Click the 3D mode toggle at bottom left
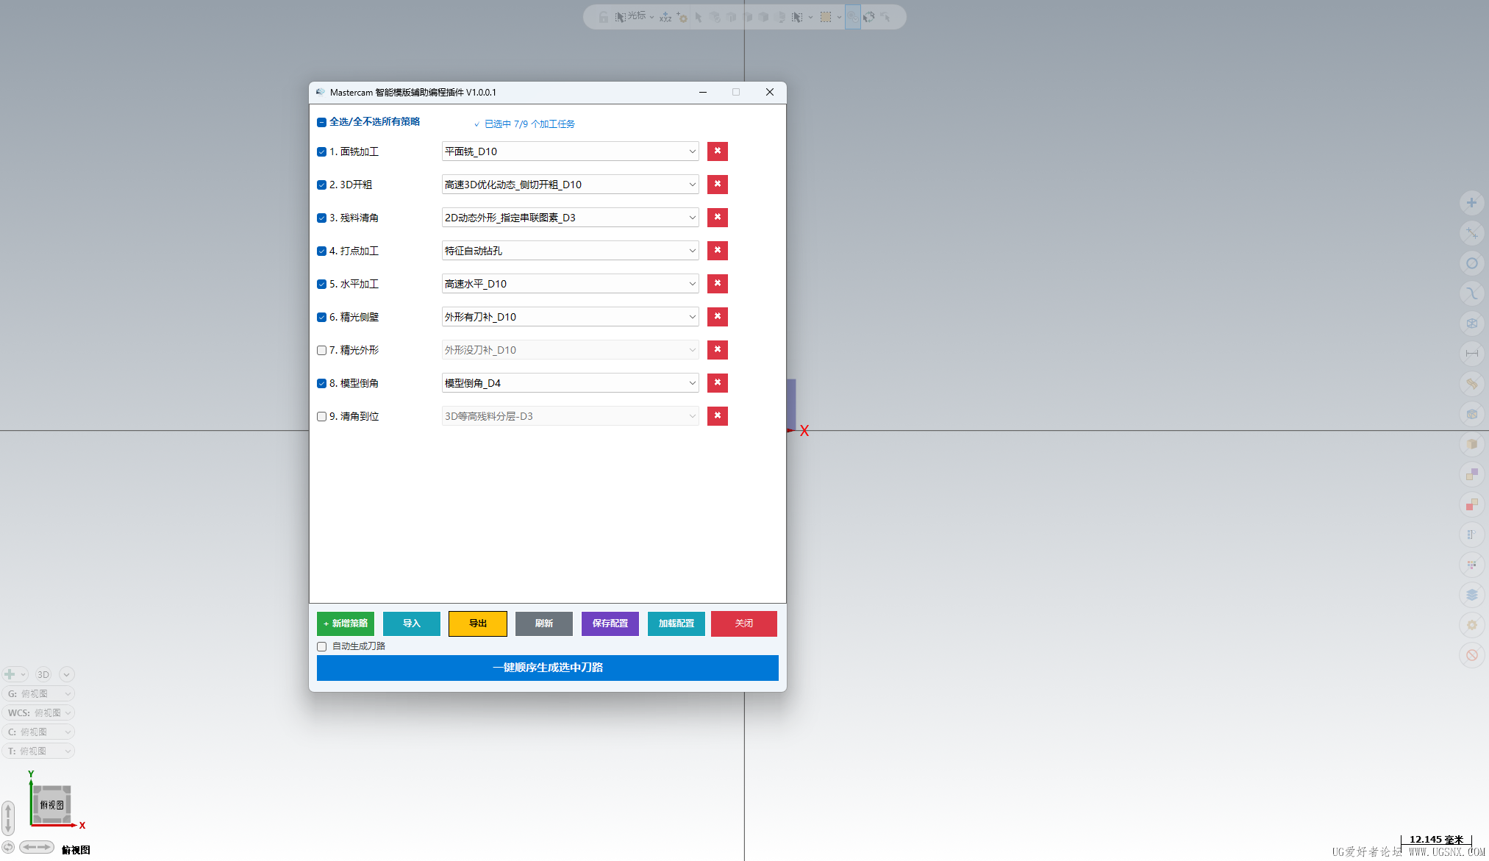Screen dimensions: 1489x861 tap(43, 674)
